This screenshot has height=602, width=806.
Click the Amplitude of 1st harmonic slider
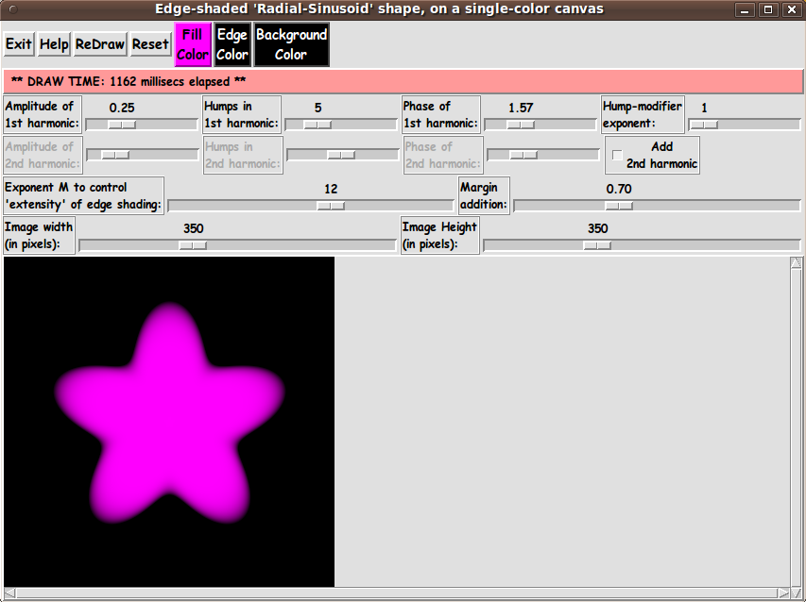tap(121, 125)
